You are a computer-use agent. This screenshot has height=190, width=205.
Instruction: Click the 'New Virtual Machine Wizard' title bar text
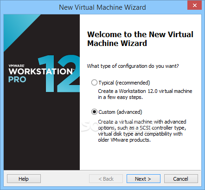pyautogui.click(x=102, y=7)
